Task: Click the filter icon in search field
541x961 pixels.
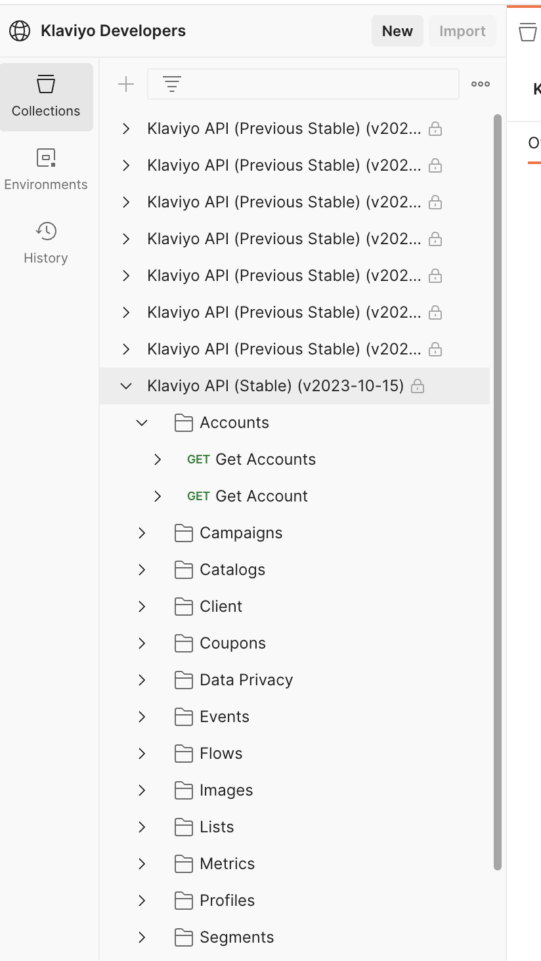Action: 171,84
